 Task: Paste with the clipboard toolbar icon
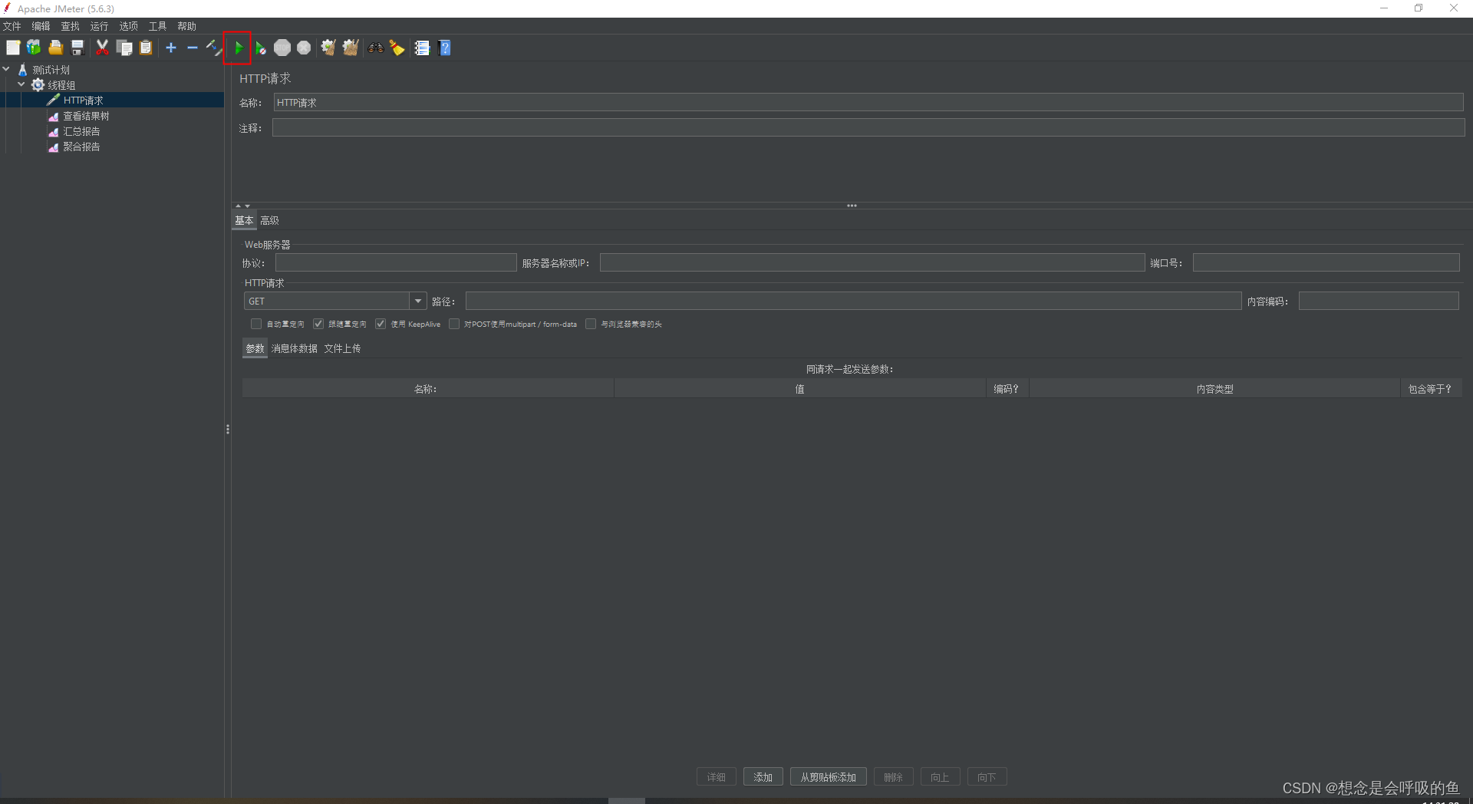pyautogui.click(x=146, y=48)
